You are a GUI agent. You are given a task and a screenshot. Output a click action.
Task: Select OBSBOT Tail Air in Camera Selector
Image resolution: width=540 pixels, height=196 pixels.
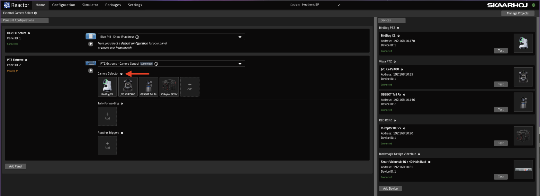[x=148, y=87]
